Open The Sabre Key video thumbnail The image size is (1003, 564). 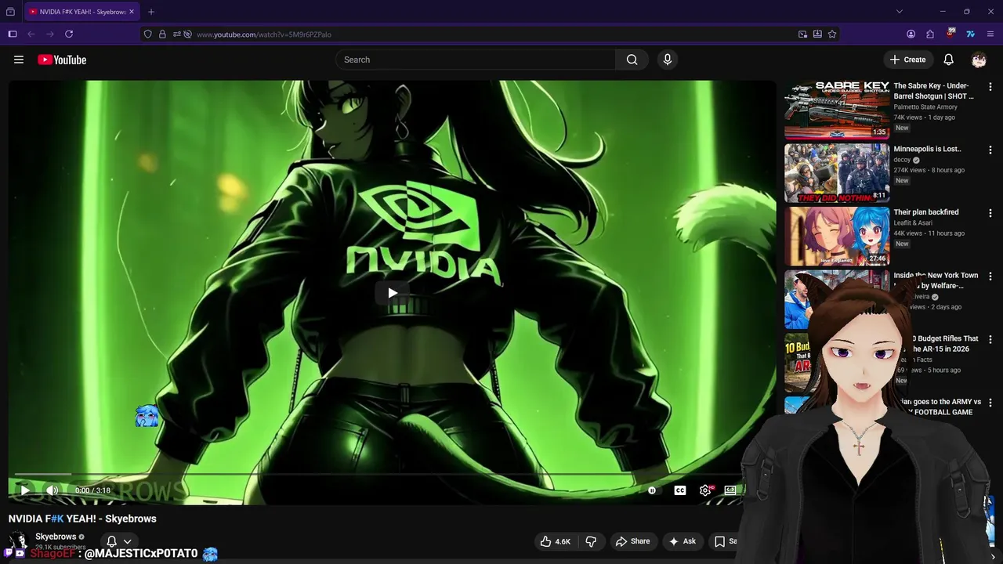point(837,110)
